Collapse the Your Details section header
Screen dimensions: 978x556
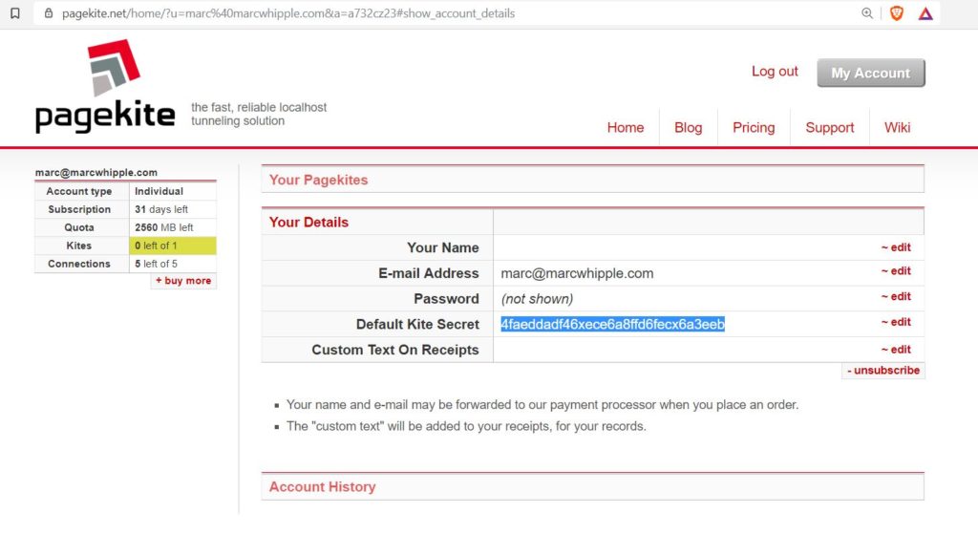tap(308, 223)
